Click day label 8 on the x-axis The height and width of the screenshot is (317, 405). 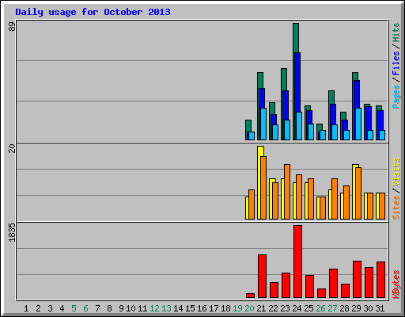(x=109, y=308)
